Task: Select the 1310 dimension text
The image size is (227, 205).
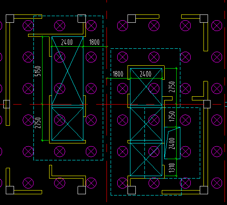Action: 172,168
